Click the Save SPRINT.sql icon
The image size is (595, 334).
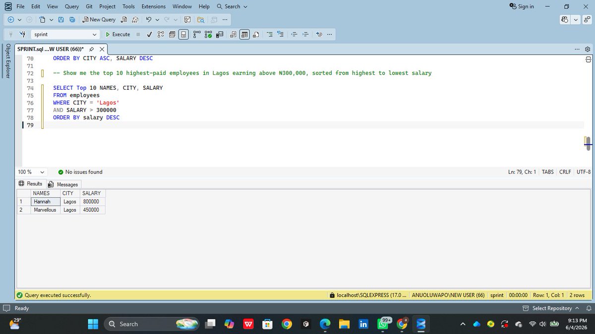[x=61, y=20]
